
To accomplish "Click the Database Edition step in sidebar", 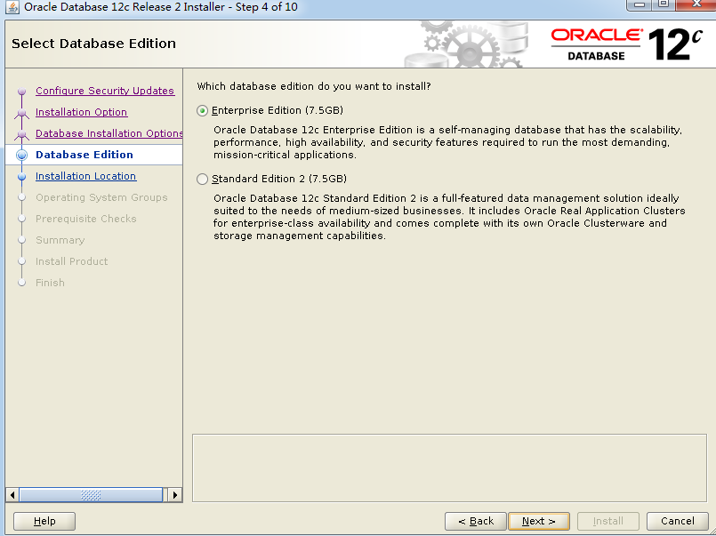I will 84,155.
